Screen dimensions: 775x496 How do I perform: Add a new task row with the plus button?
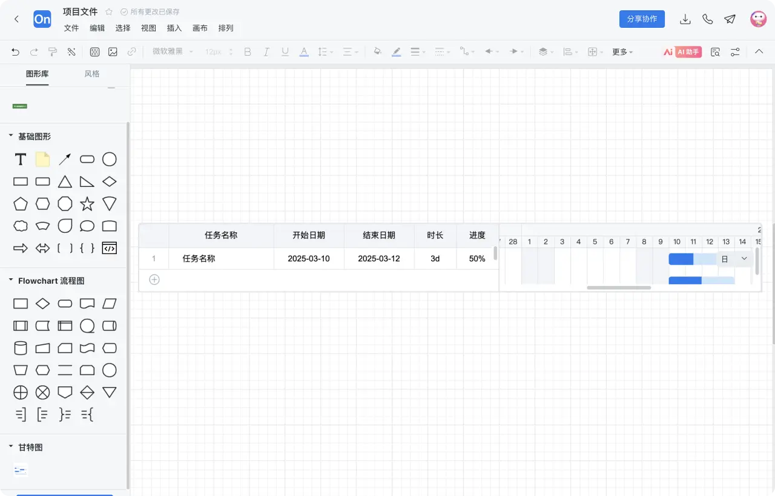pos(154,279)
